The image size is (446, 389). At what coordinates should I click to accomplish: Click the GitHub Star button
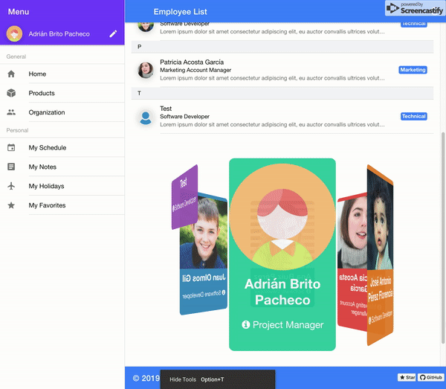(407, 377)
